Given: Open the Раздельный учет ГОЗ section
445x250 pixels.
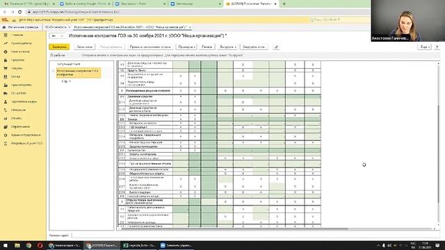Looking at the screenshot, I should point(26,144).
